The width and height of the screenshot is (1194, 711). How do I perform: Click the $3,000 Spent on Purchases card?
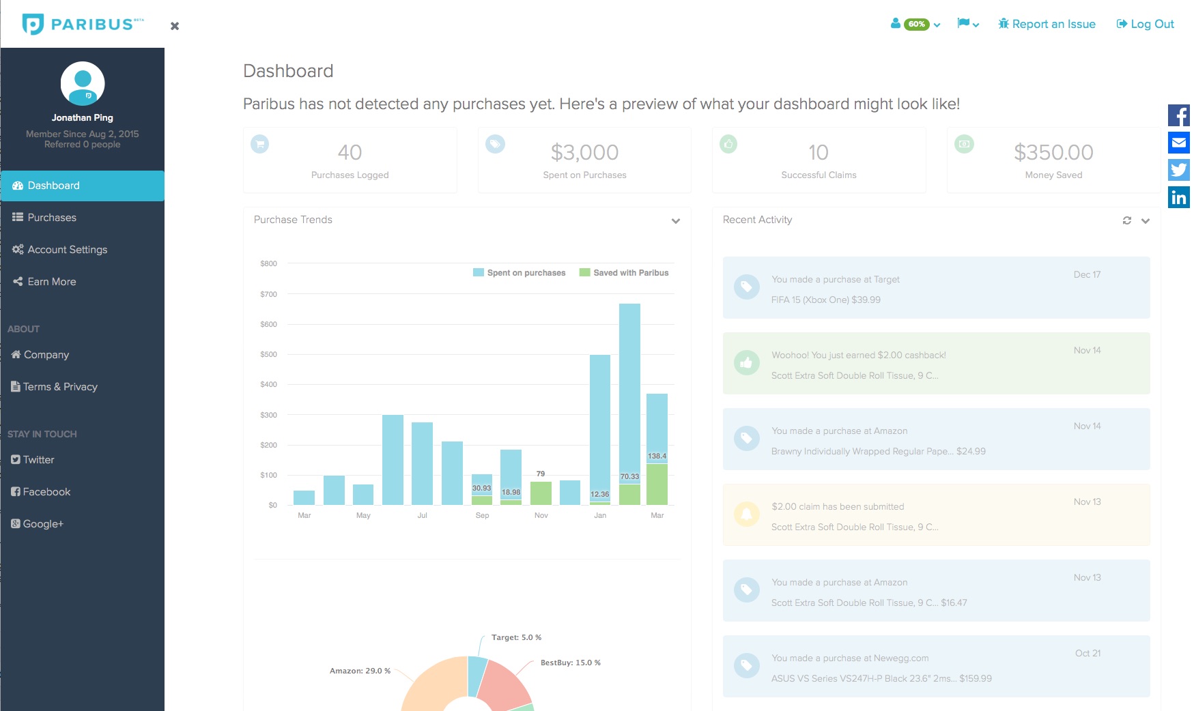[584, 160]
